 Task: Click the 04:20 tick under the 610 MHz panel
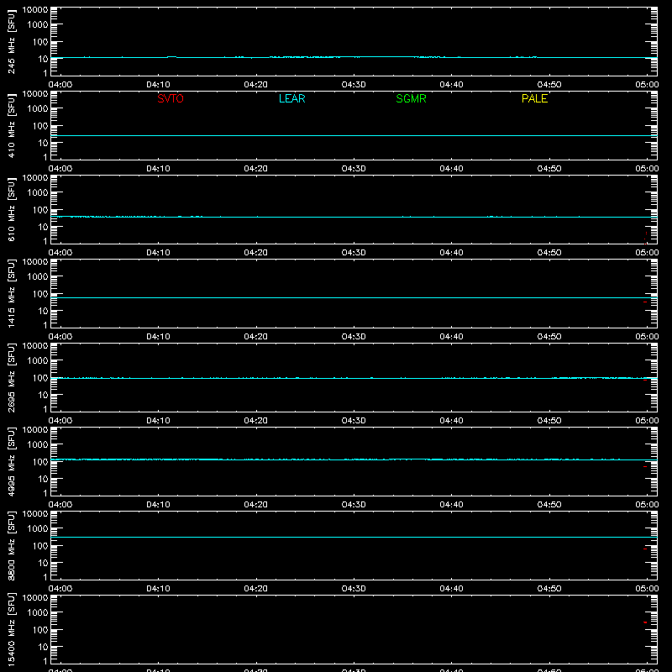click(x=256, y=253)
